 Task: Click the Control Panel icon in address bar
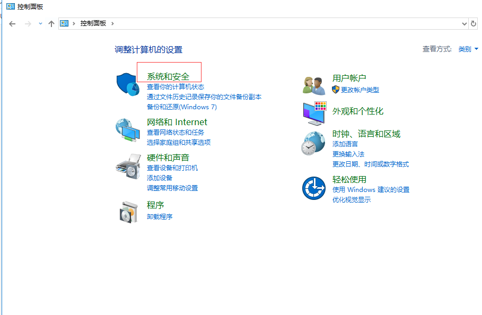coord(64,23)
